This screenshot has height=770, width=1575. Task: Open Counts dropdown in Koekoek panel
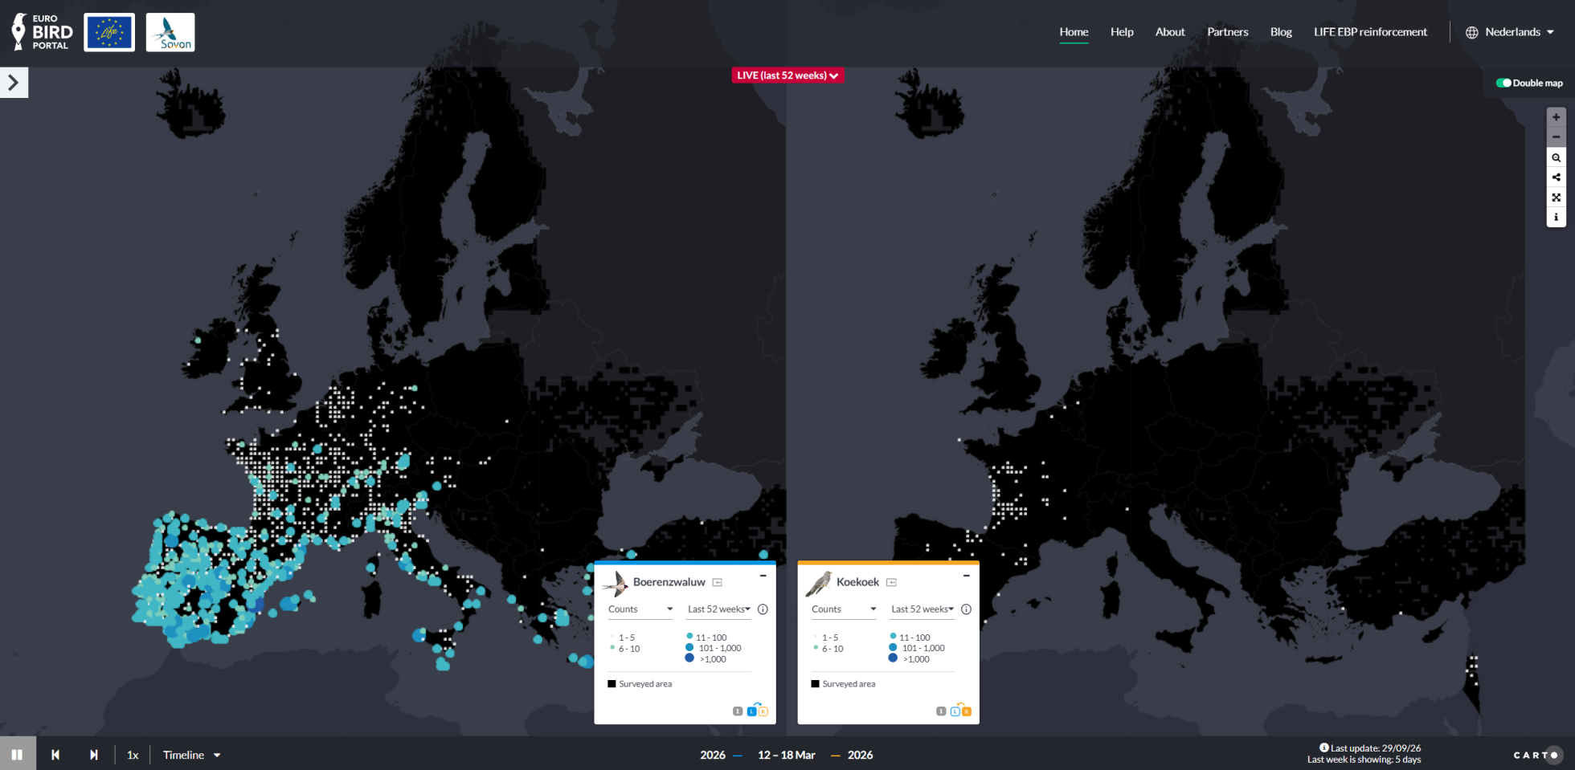(844, 609)
